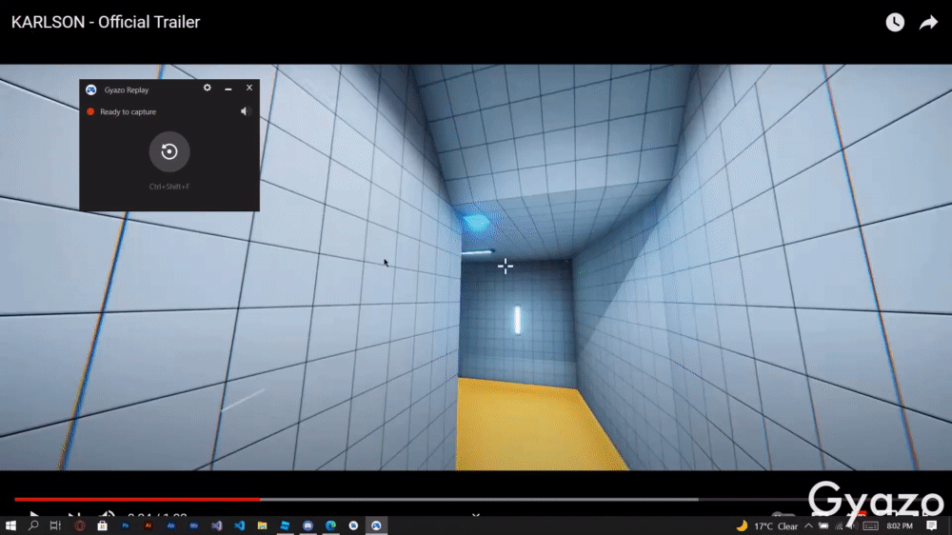The image size is (952, 535).
Task: Open the touch keyboard tray icon
Action: pos(871,525)
